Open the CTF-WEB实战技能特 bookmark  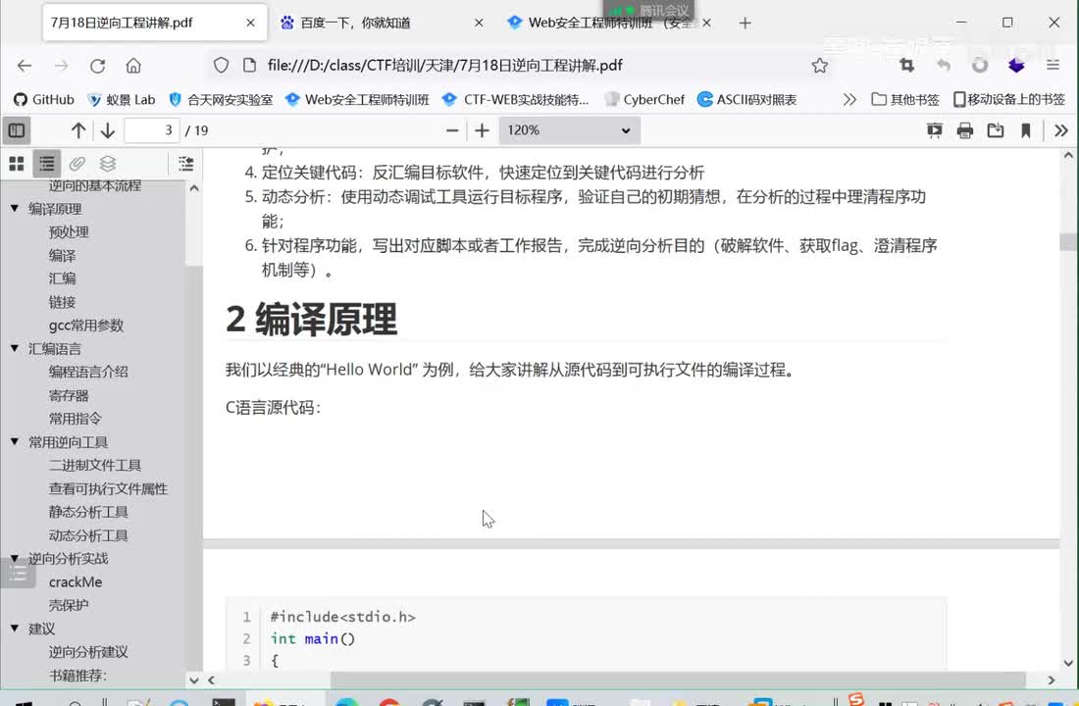coord(515,100)
